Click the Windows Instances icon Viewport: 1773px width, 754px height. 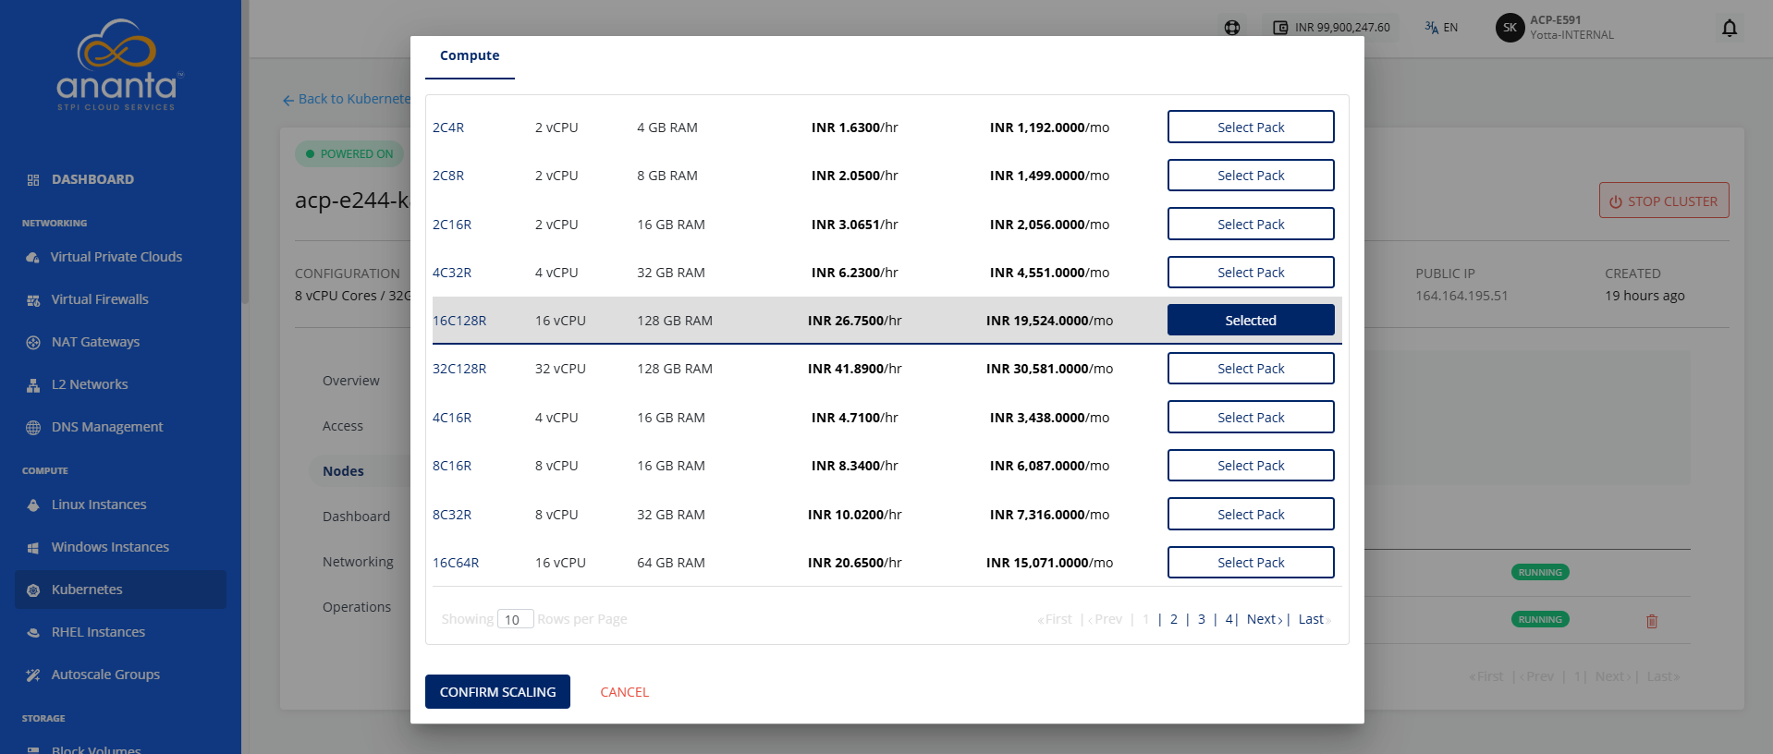pos(33,548)
